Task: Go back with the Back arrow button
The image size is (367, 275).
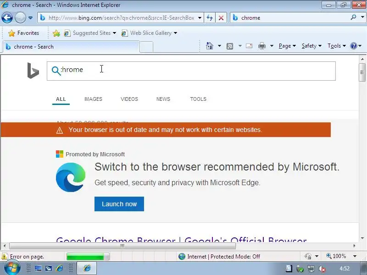Action: (7, 17)
